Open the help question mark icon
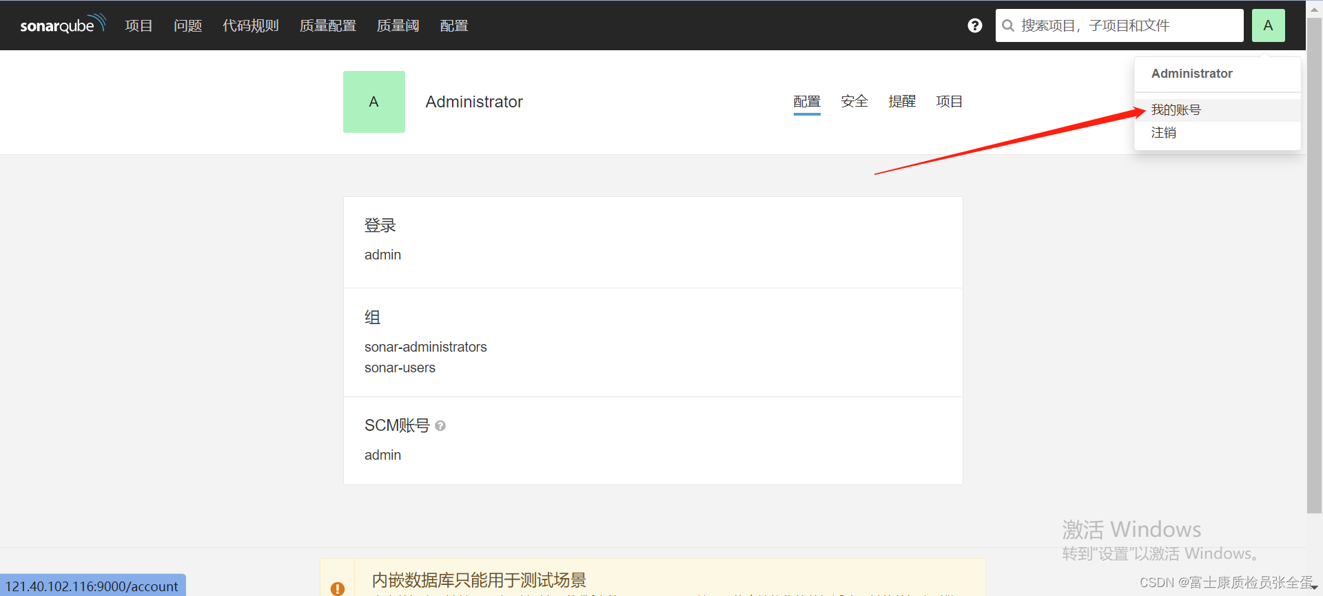1323x596 pixels. 974,25
